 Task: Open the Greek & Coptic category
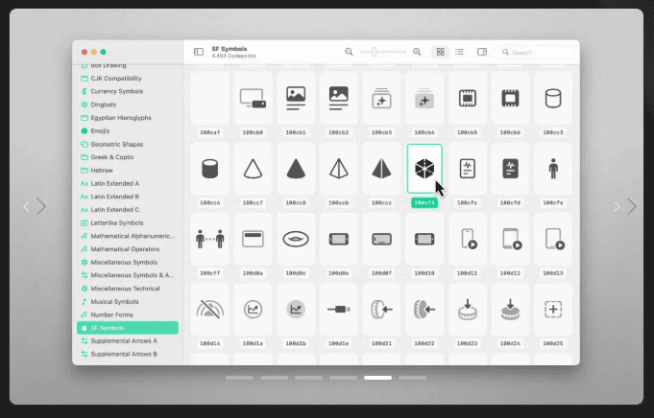[x=128, y=157]
